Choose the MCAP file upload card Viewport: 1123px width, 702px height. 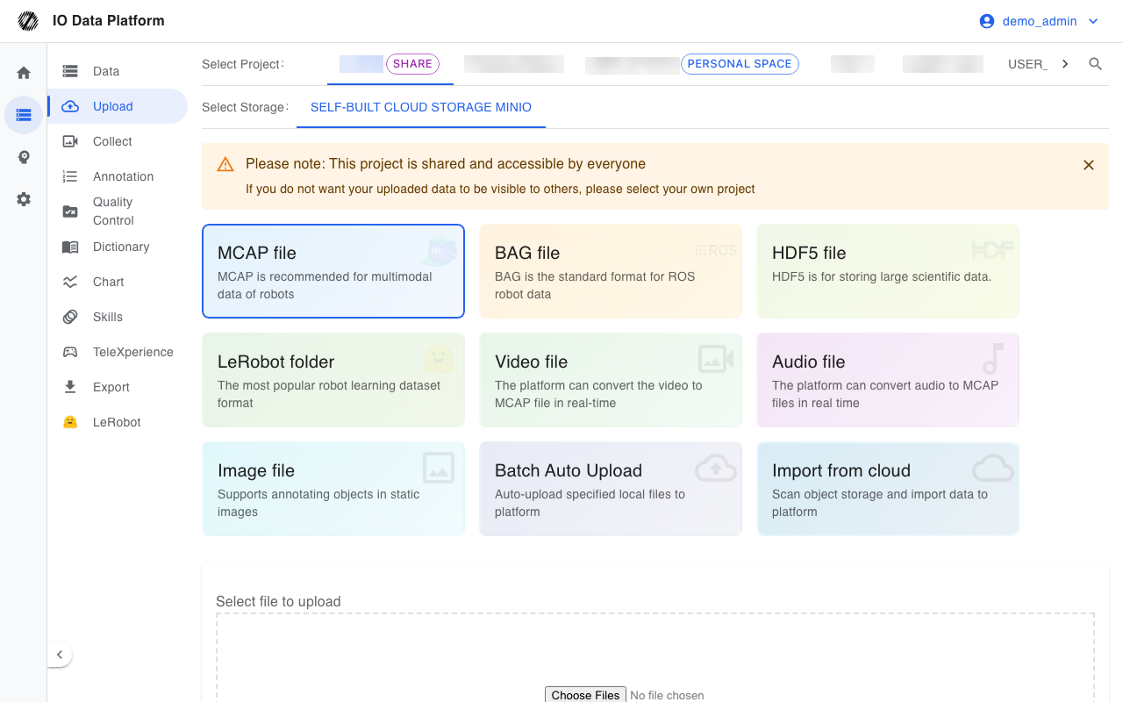333,271
